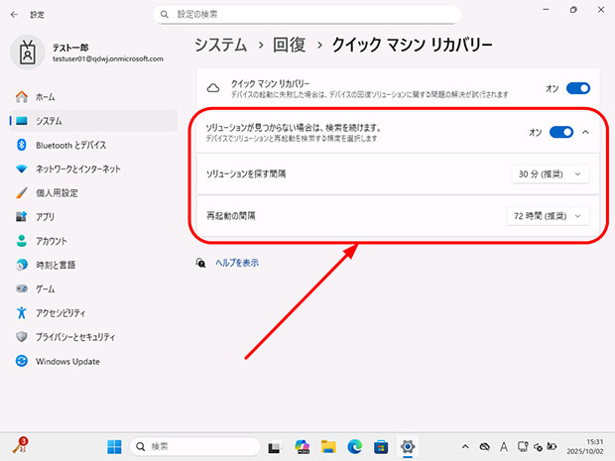Open the Windows Start button
The height and width of the screenshot is (461, 615).
pos(114,446)
